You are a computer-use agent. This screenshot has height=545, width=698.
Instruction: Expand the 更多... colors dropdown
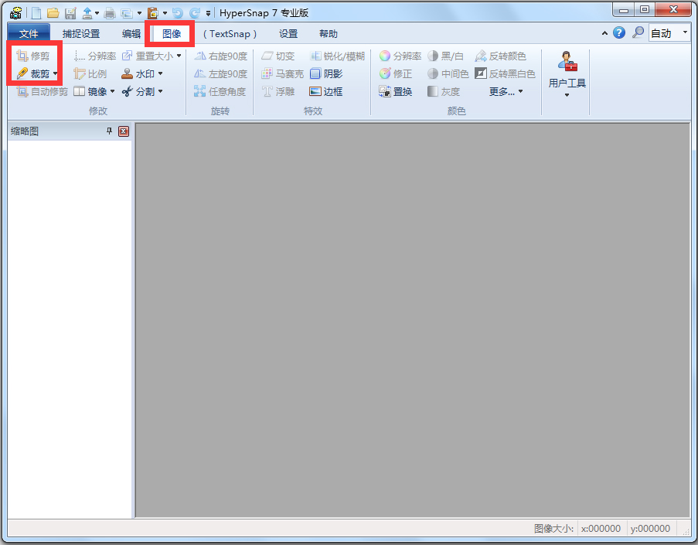coord(506,92)
